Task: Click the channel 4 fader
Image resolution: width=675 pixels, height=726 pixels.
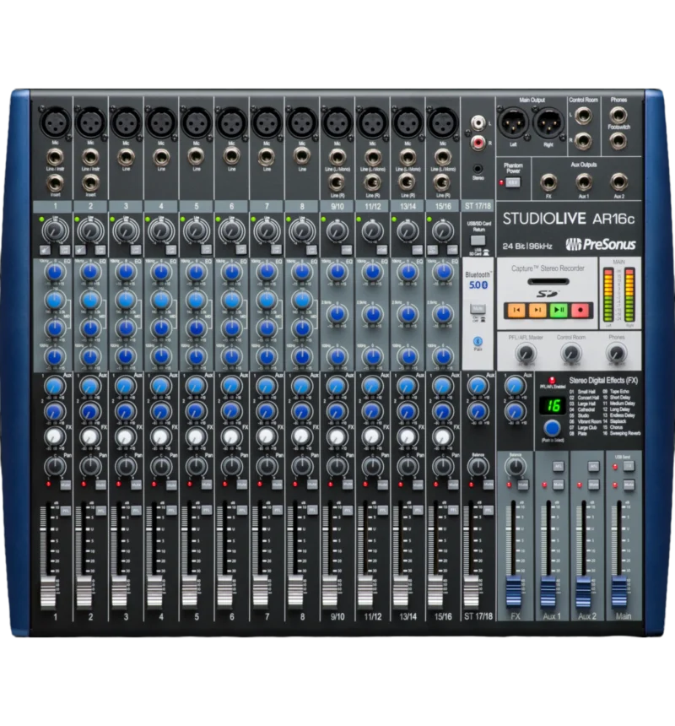Action: [154, 592]
